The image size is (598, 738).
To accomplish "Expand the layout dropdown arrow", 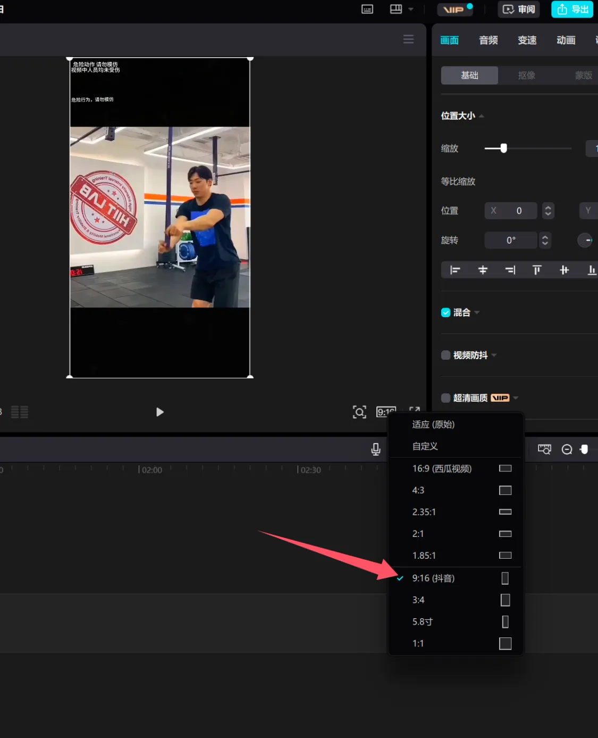I will coord(411,10).
